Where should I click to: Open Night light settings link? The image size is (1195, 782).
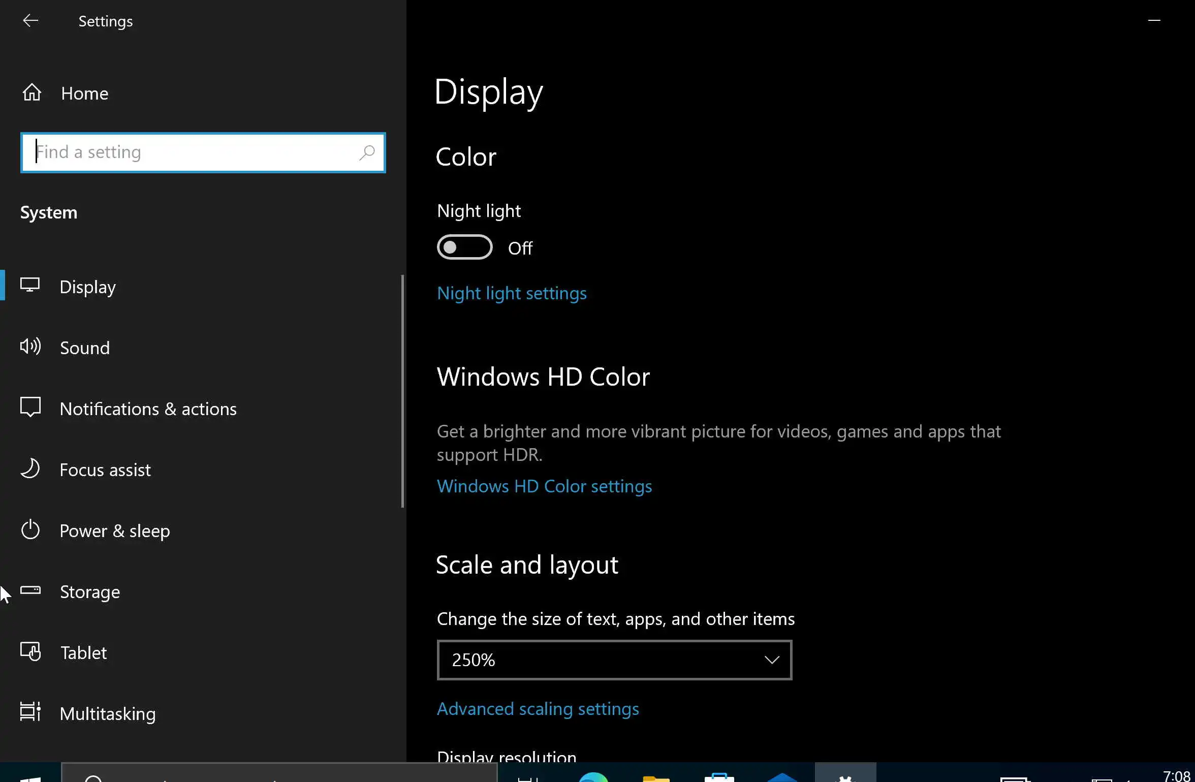(512, 293)
